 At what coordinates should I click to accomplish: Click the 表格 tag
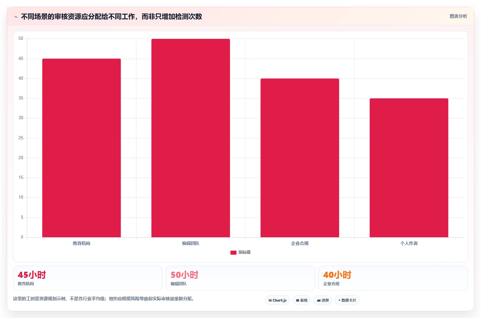[x=302, y=300]
